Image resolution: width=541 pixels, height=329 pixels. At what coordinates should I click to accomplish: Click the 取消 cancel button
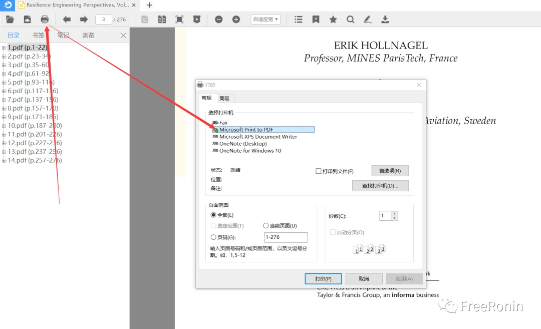point(364,278)
